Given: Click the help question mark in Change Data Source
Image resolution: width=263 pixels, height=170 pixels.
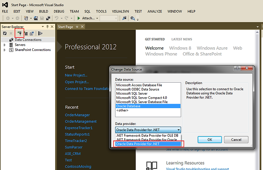Looking at the screenshot, I should pos(237,68).
